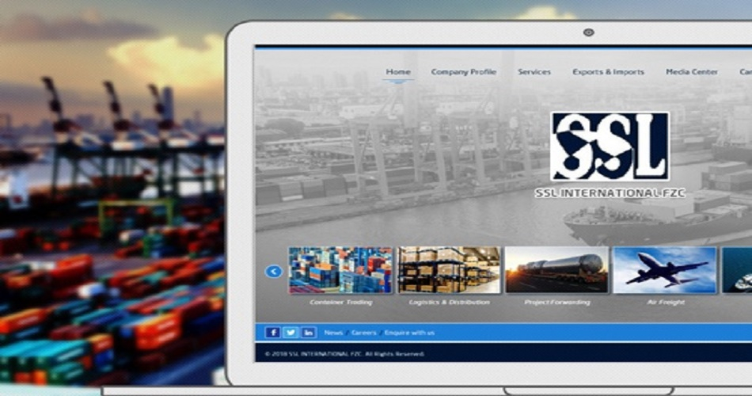
Task: Open the Enquire with us link
Action: pyautogui.click(x=409, y=333)
